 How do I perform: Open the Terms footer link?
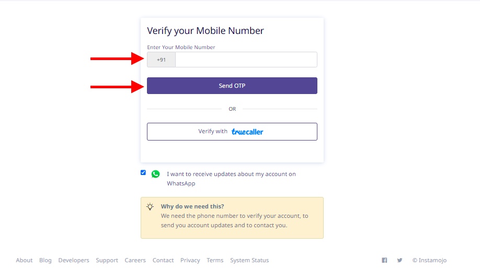pos(215,260)
